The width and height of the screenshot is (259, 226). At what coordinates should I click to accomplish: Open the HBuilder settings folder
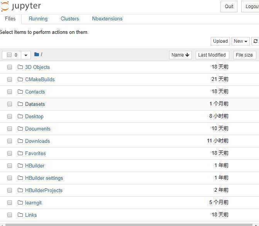[44, 178]
